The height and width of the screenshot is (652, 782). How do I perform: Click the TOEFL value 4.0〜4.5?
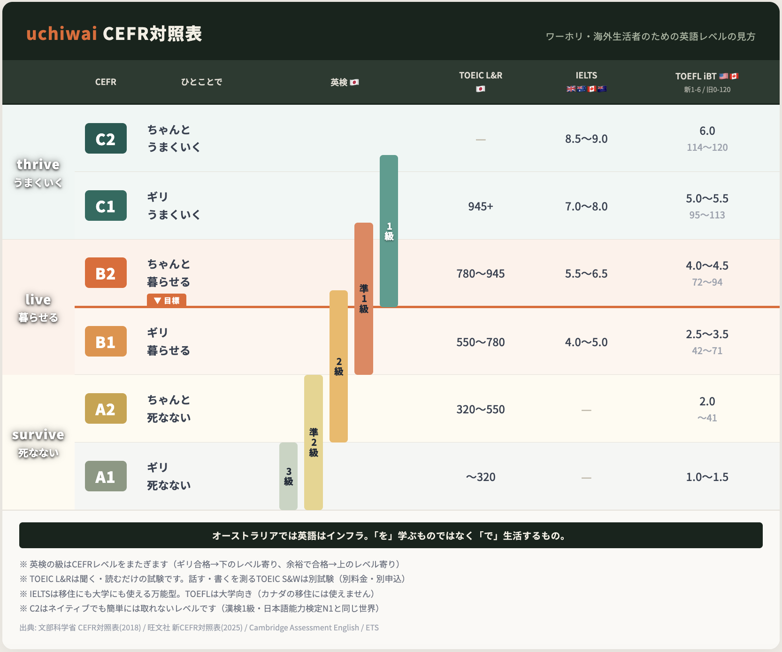tap(707, 266)
